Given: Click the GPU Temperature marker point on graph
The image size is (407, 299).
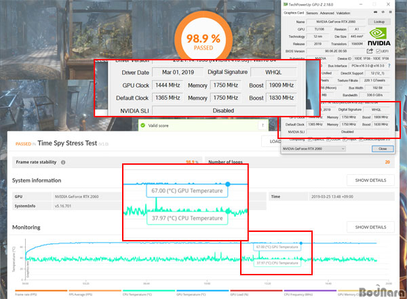Looking at the screenshot, I should click(x=301, y=243).
